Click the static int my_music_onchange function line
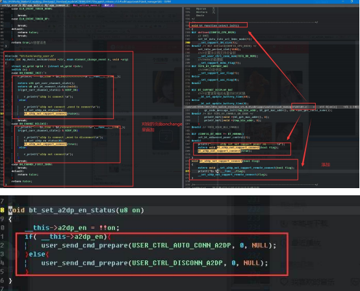360x291 pixels. (x=67, y=59)
